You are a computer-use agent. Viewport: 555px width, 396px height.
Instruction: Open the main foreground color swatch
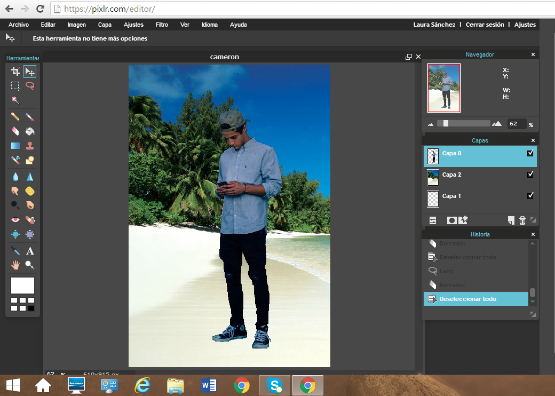22,286
